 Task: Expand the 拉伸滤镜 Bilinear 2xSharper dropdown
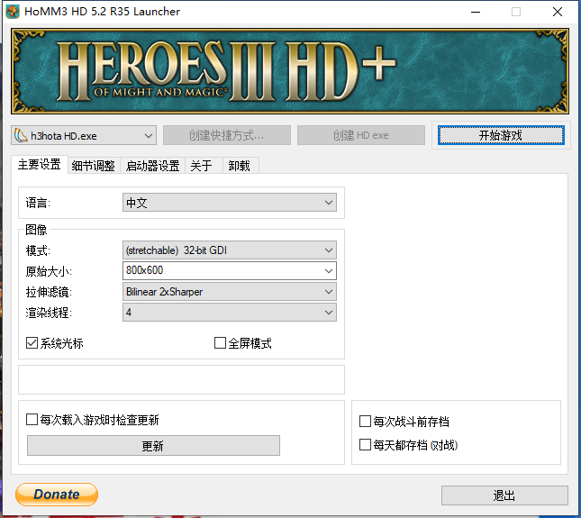coord(230,292)
